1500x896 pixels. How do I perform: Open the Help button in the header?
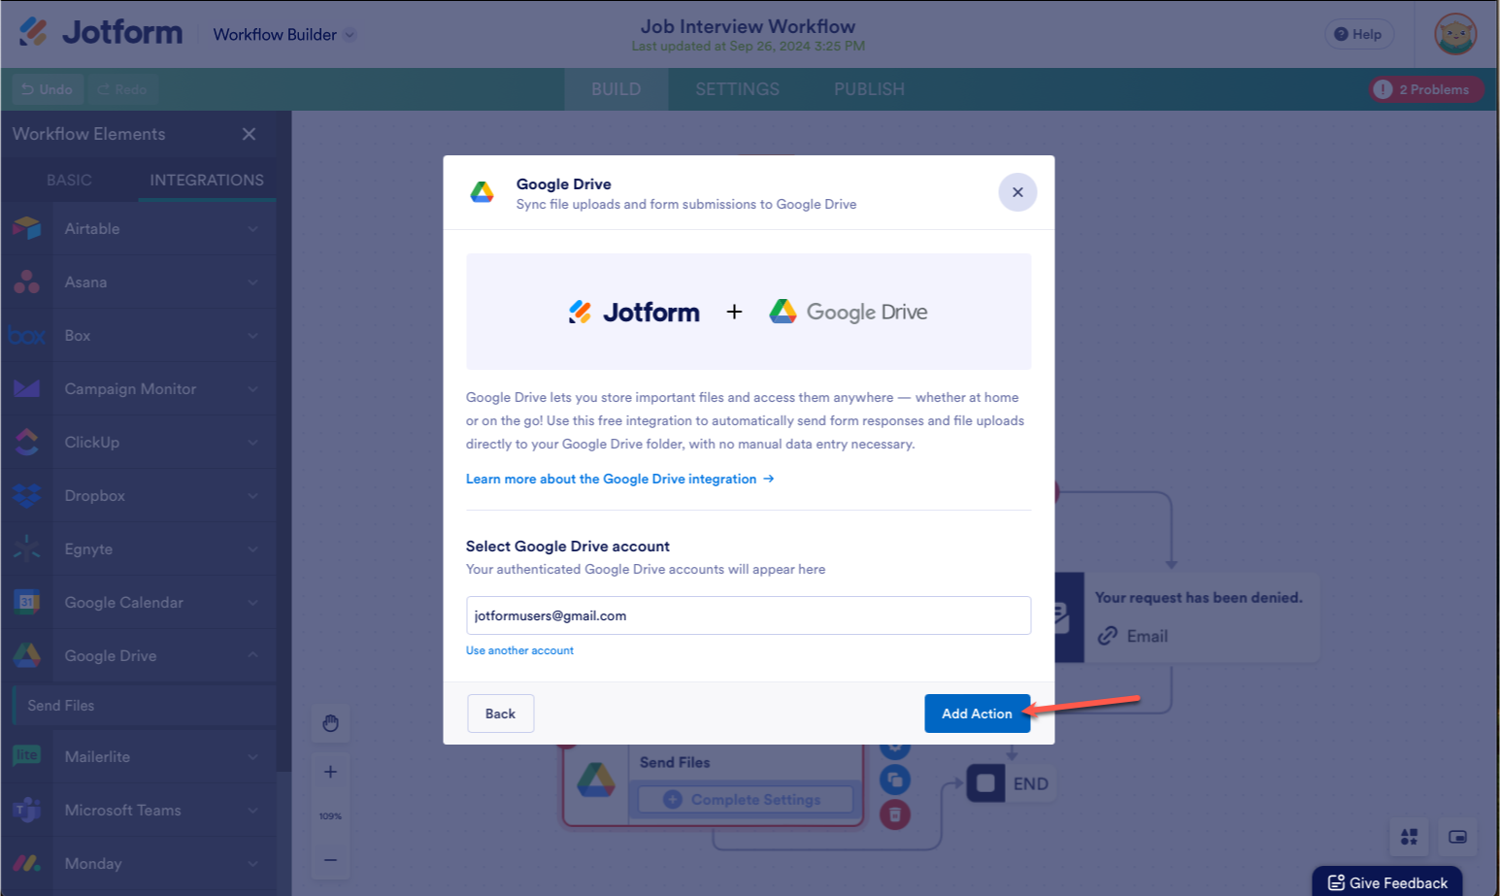[1359, 34]
